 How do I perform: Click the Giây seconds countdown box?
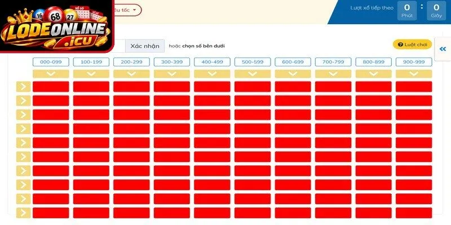tap(436, 11)
